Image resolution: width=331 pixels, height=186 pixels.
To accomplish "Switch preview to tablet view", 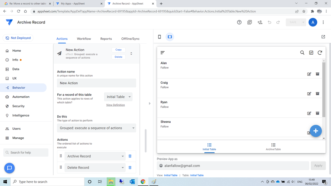I will [170, 37].
